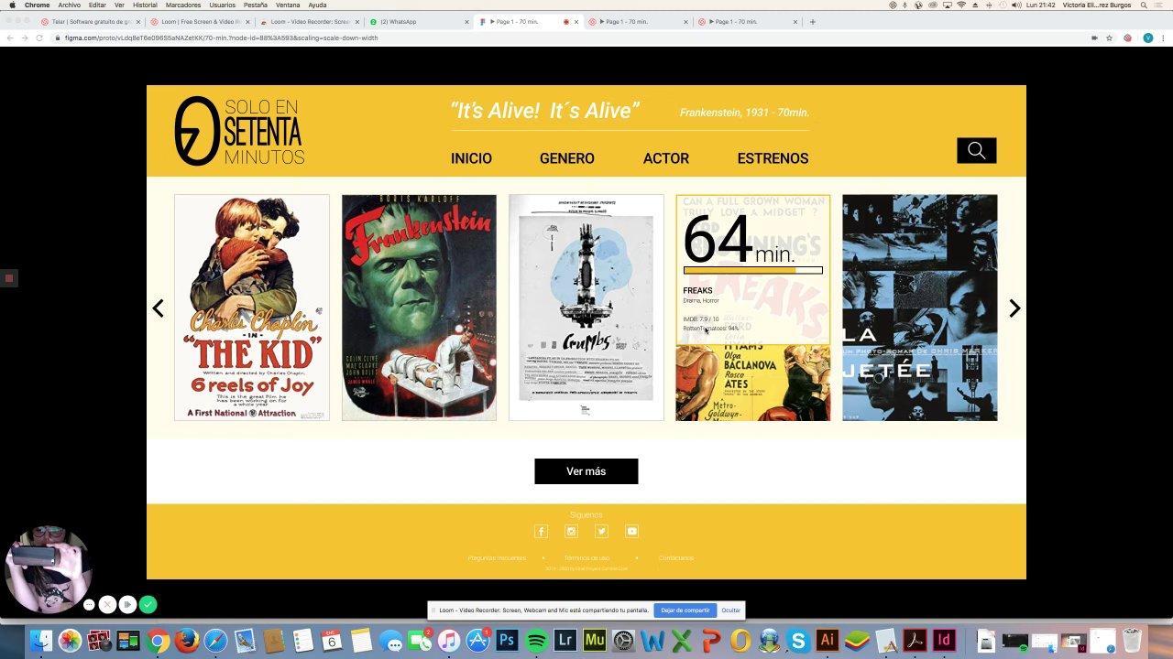Click Dejar de compartir button

point(685,610)
